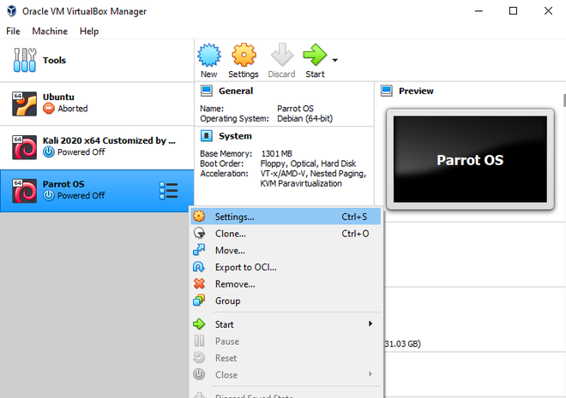
Task: Click the red Remove X icon
Action: (199, 284)
